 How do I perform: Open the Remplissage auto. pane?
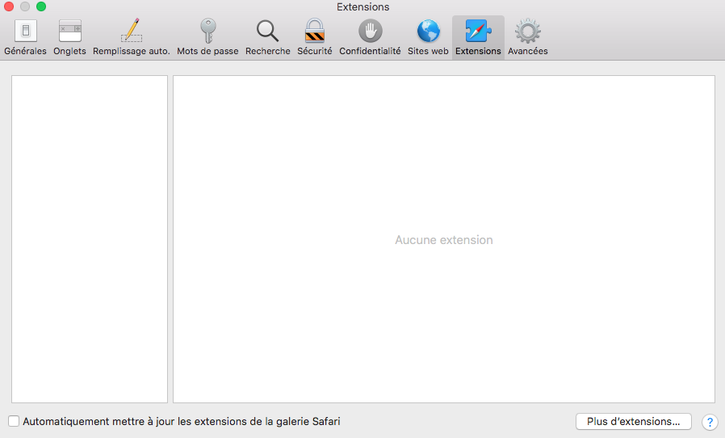pyautogui.click(x=132, y=37)
